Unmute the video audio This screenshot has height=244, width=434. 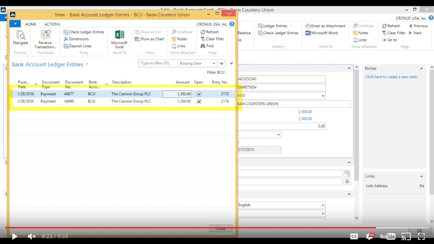(32, 236)
